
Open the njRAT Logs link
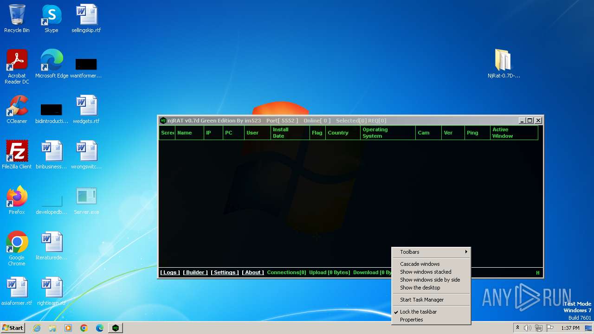170,272
